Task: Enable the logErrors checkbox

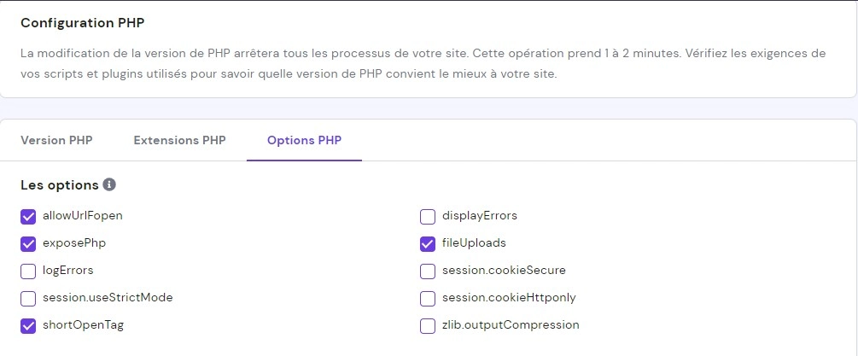Action: pyautogui.click(x=28, y=271)
